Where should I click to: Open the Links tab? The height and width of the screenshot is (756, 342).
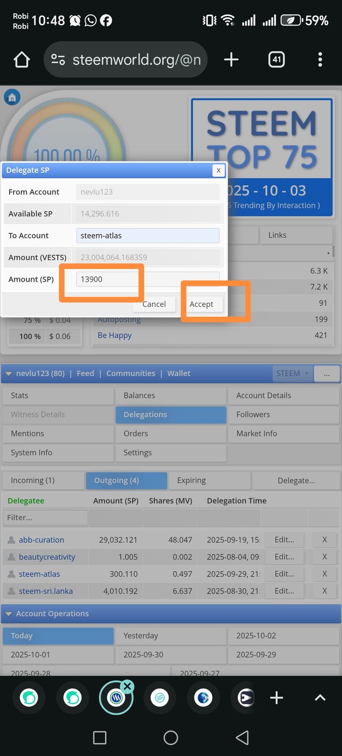pos(297,235)
